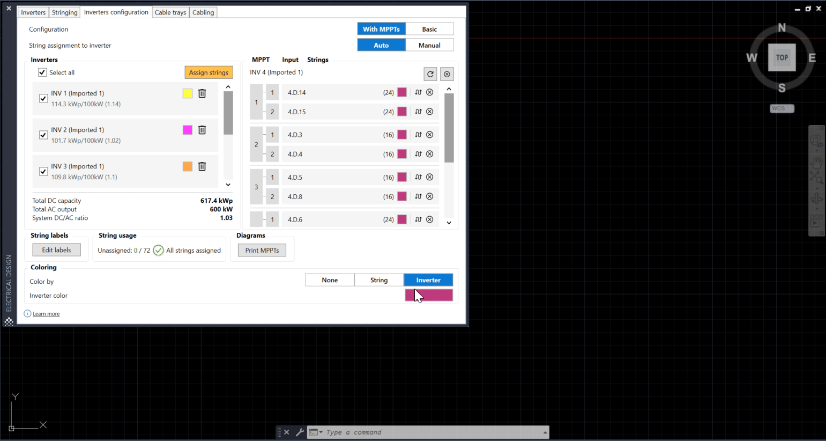Open the Orbit tool dropdown arrow
826x441 pixels.
pos(817,209)
